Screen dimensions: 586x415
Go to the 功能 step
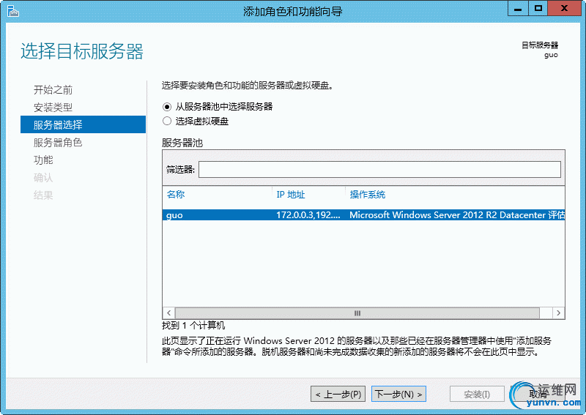(x=43, y=160)
